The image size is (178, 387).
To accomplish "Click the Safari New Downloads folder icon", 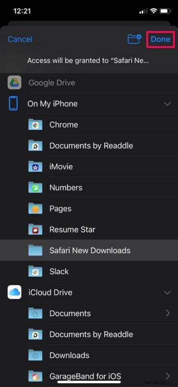I will pos(35,250).
